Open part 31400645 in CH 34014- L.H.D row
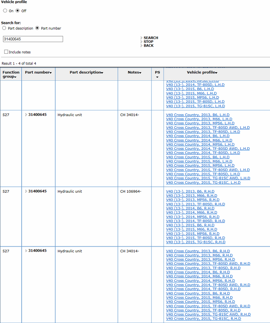Image resolution: width=270 pixels, height=323 pixels. (x=37, y=115)
